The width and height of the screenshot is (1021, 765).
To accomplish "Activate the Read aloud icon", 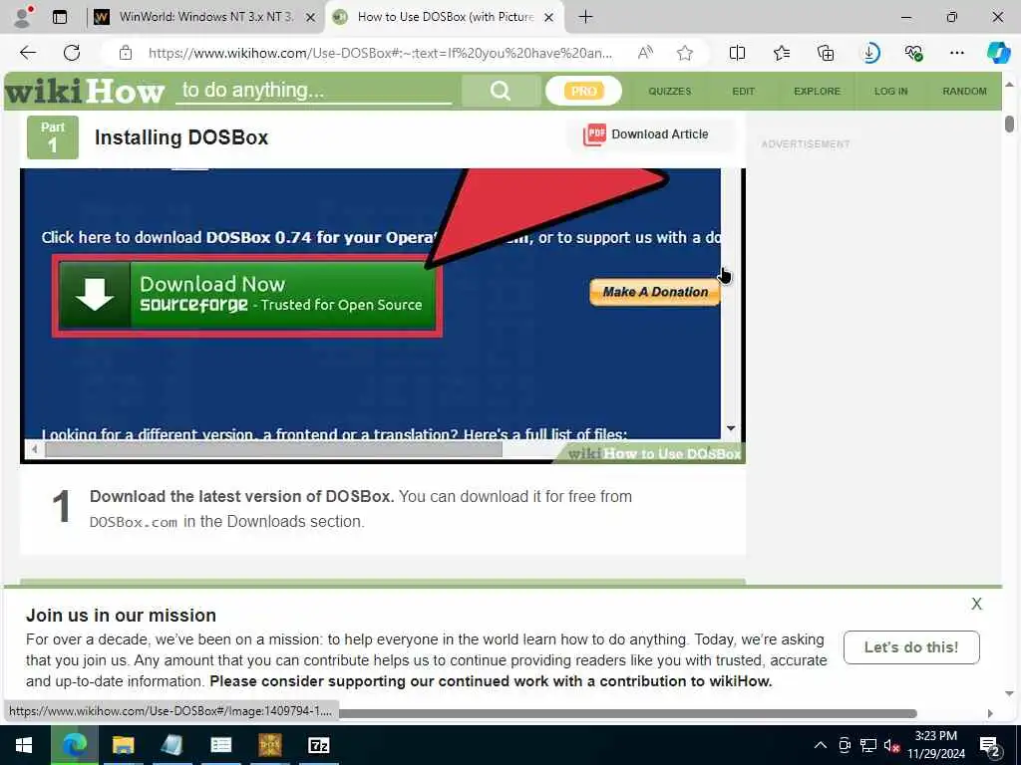I will 645,53.
